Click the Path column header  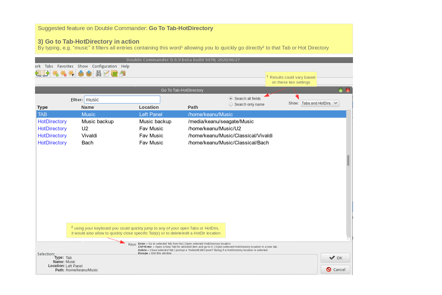(193, 107)
